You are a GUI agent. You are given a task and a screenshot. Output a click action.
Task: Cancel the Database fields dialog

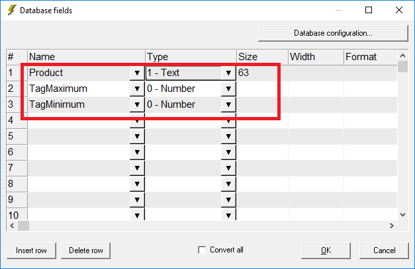pos(384,250)
